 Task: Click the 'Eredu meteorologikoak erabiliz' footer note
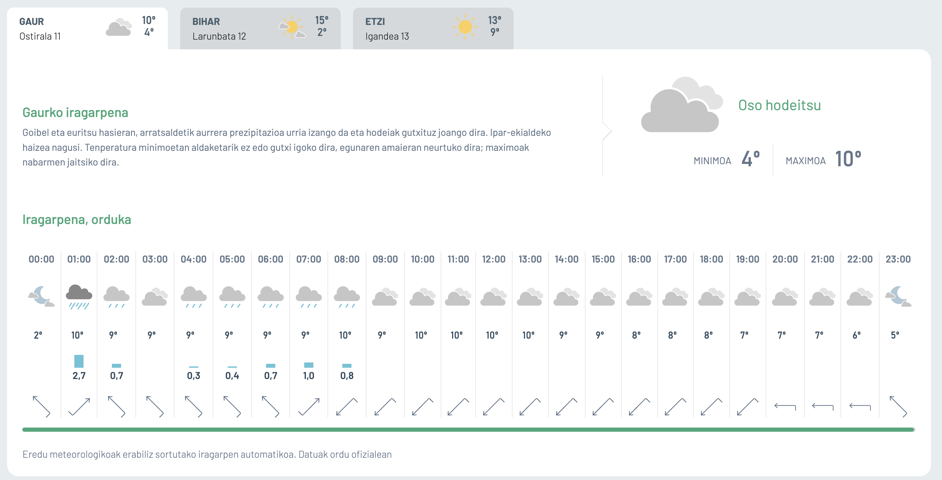tap(207, 455)
